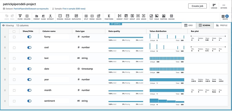Check the date row checkbox

coord(14,69)
